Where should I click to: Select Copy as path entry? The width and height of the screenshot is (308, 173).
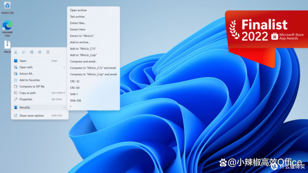pos(40,93)
